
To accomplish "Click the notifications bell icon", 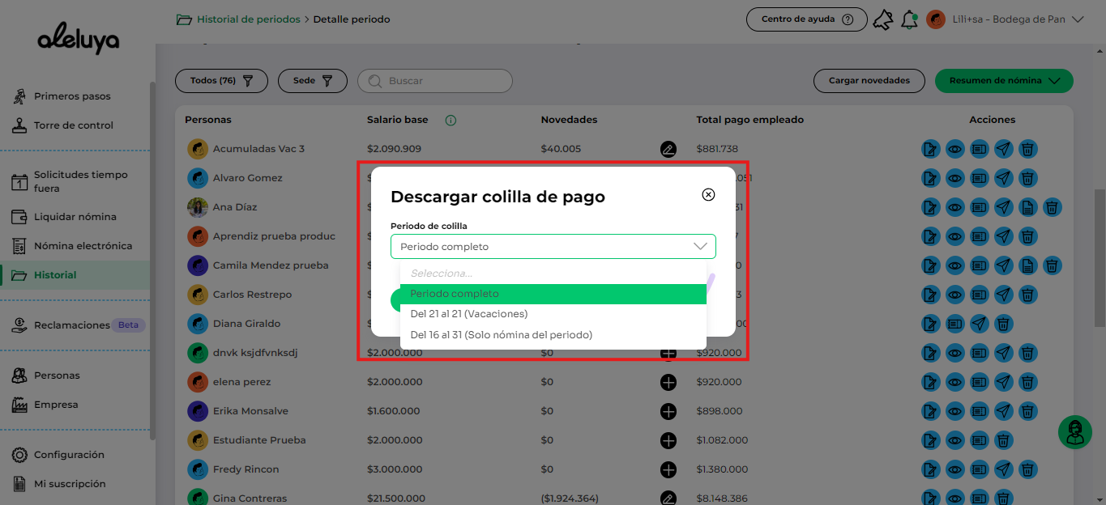I will pyautogui.click(x=909, y=19).
